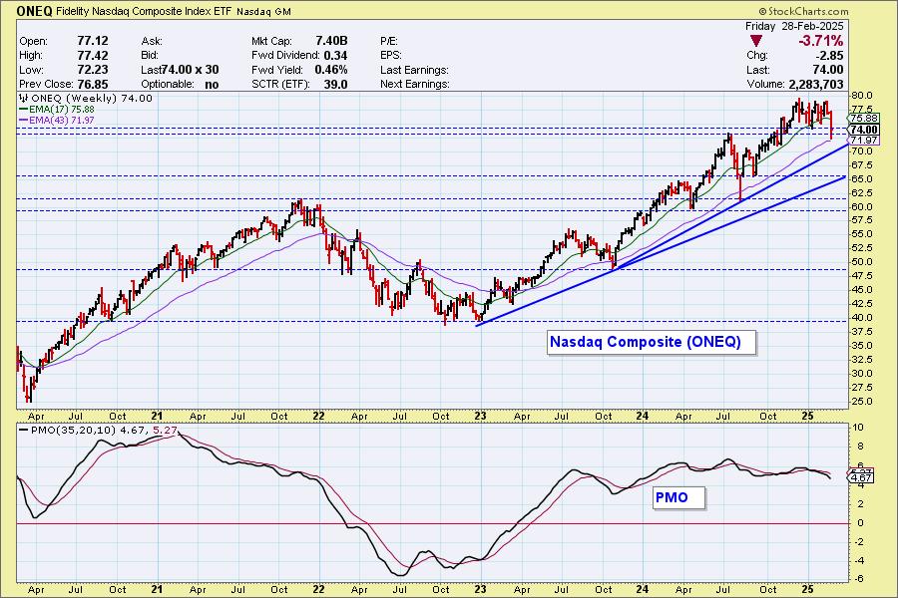Click the Open price value 77.12
The image size is (898, 598).
tap(92, 41)
